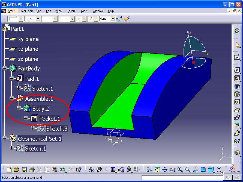Undo the last action
This screenshot has width=243, height=182.
(62, 170)
